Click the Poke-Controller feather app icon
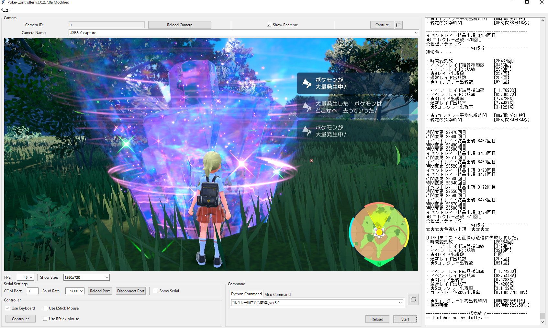The width and height of the screenshot is (548, 328). pyautogui.click(x=3, y=2)
